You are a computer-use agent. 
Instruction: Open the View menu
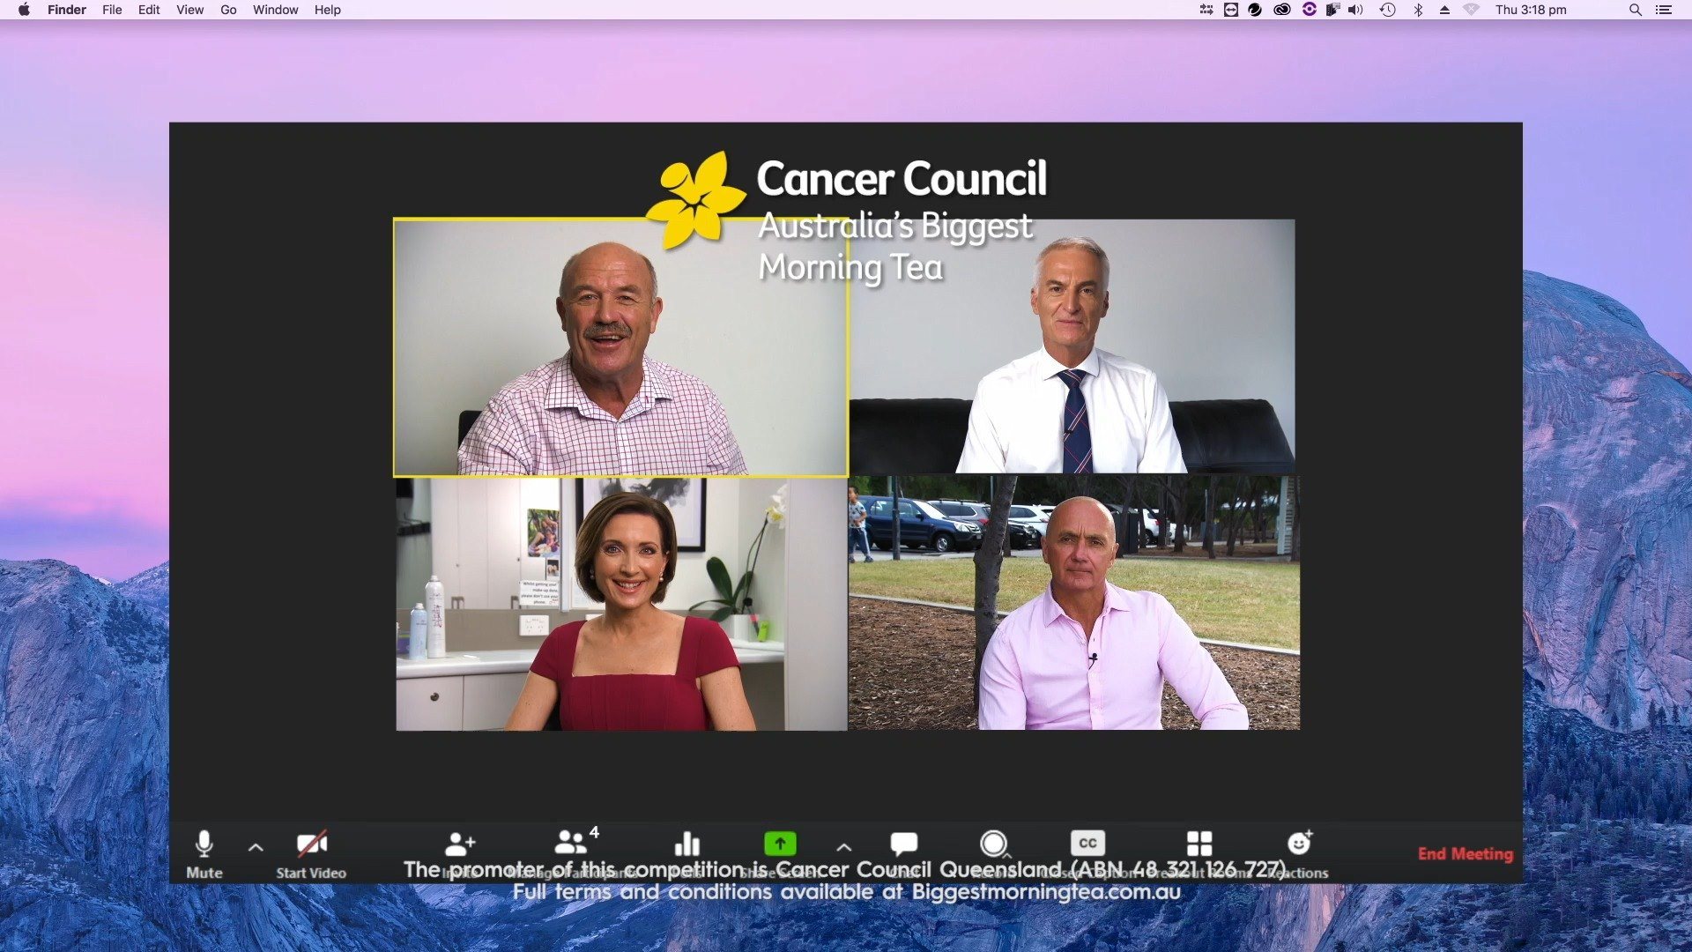pos(189,10)
